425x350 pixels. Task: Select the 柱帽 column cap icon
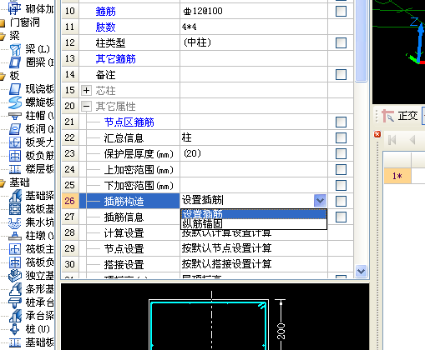(x=15, y=116)
